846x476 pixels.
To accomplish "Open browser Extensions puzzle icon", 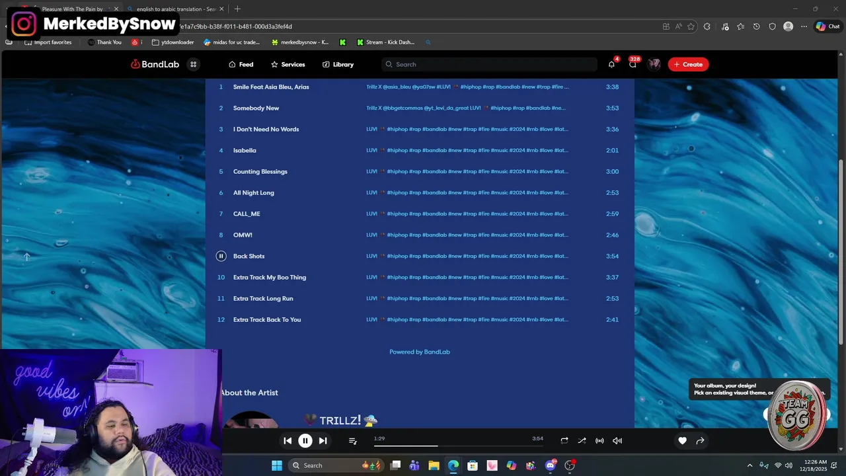I will [707, 26].
